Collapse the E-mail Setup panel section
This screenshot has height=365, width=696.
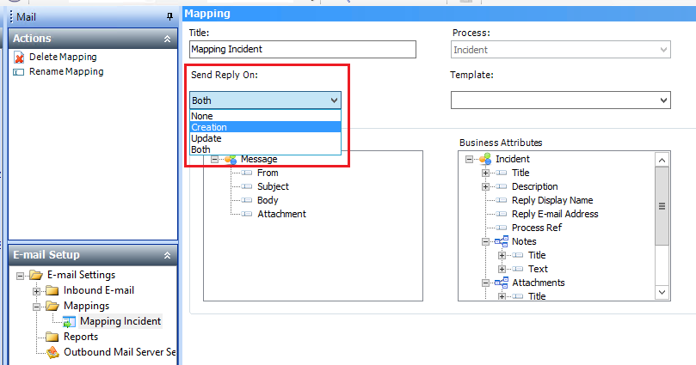pyautogui.click(x=167, y=255)
